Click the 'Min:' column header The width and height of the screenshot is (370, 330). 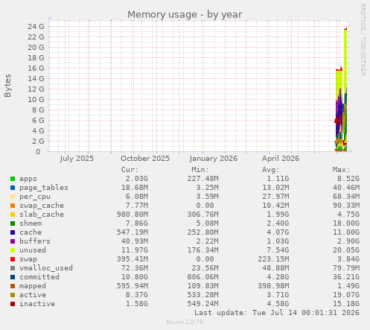(x=200, y=170)
